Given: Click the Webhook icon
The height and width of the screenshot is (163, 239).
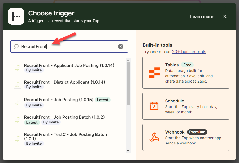Looking at the screenshot, I should [x=154, y=137].
